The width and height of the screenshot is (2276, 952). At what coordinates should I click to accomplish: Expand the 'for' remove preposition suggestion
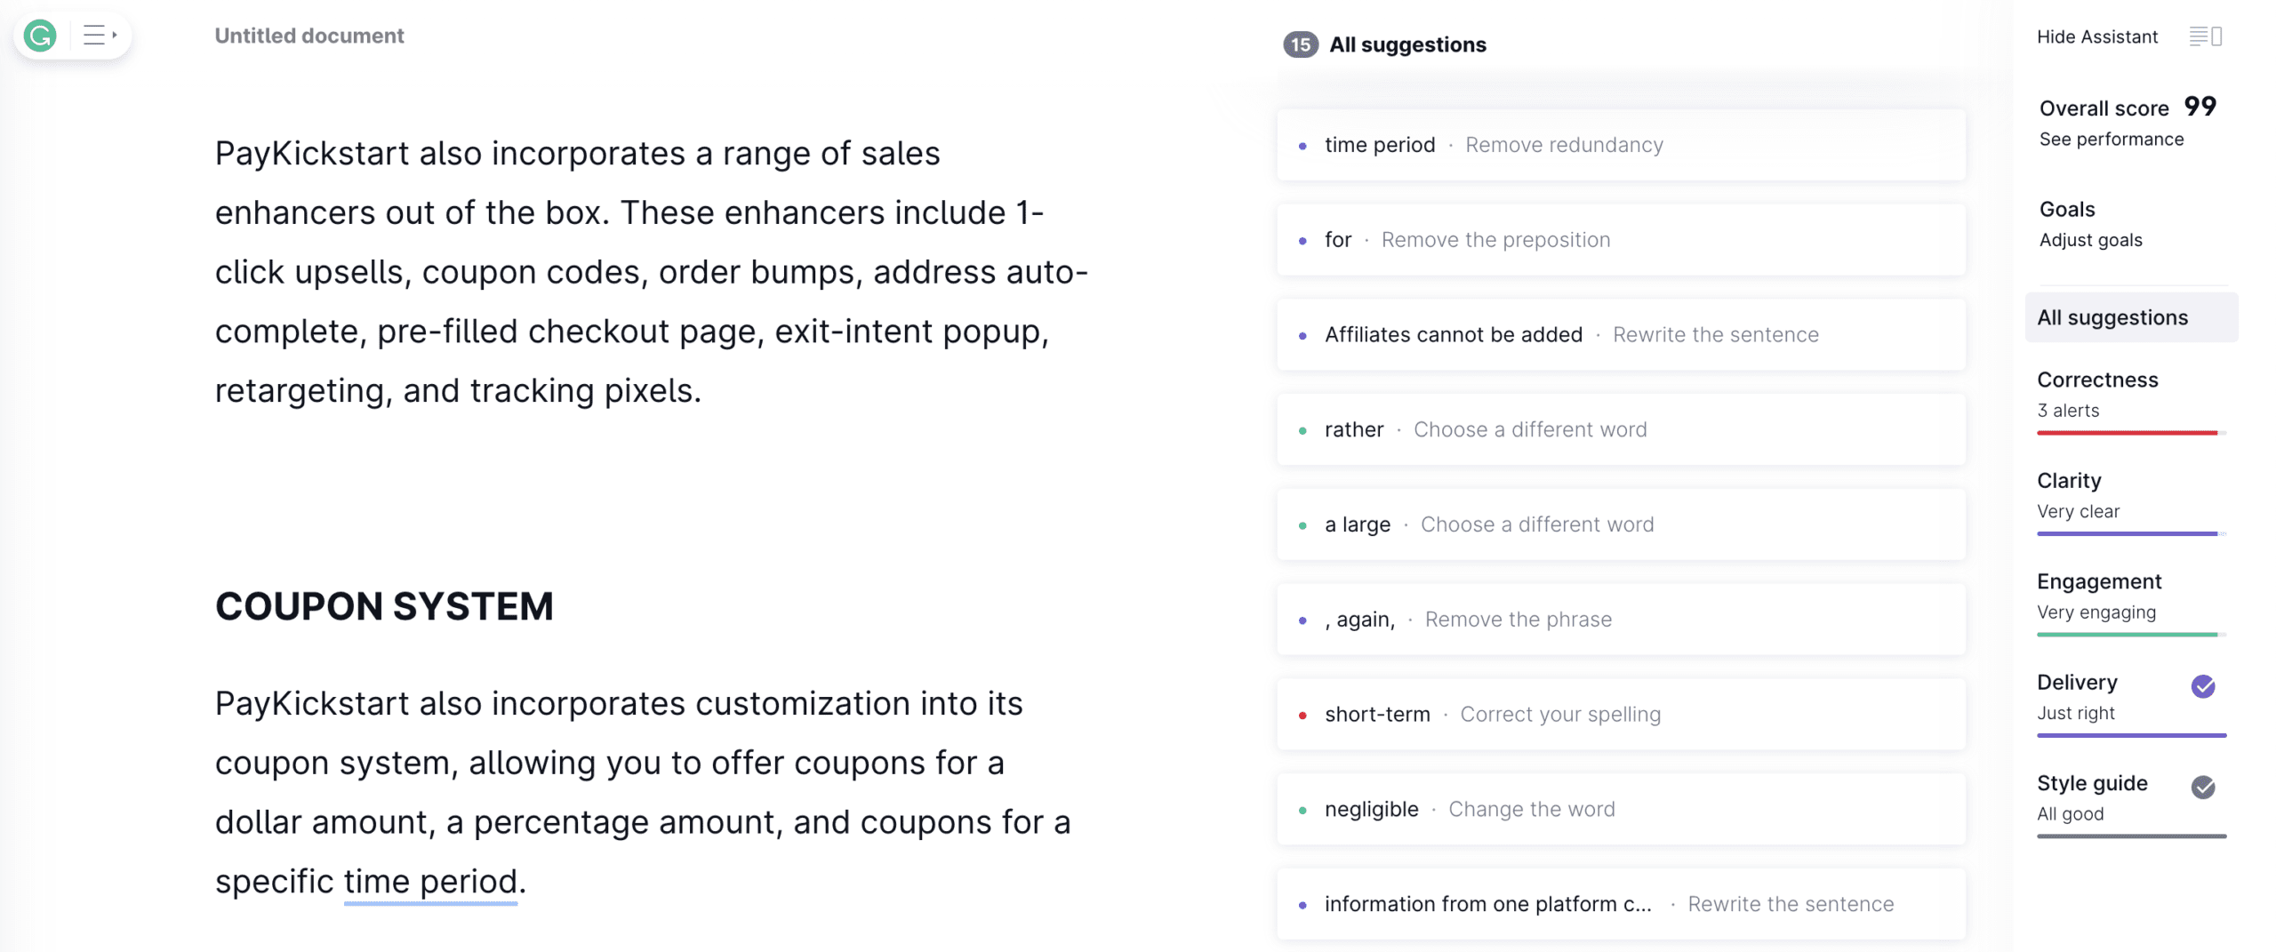coord(1621,240)
